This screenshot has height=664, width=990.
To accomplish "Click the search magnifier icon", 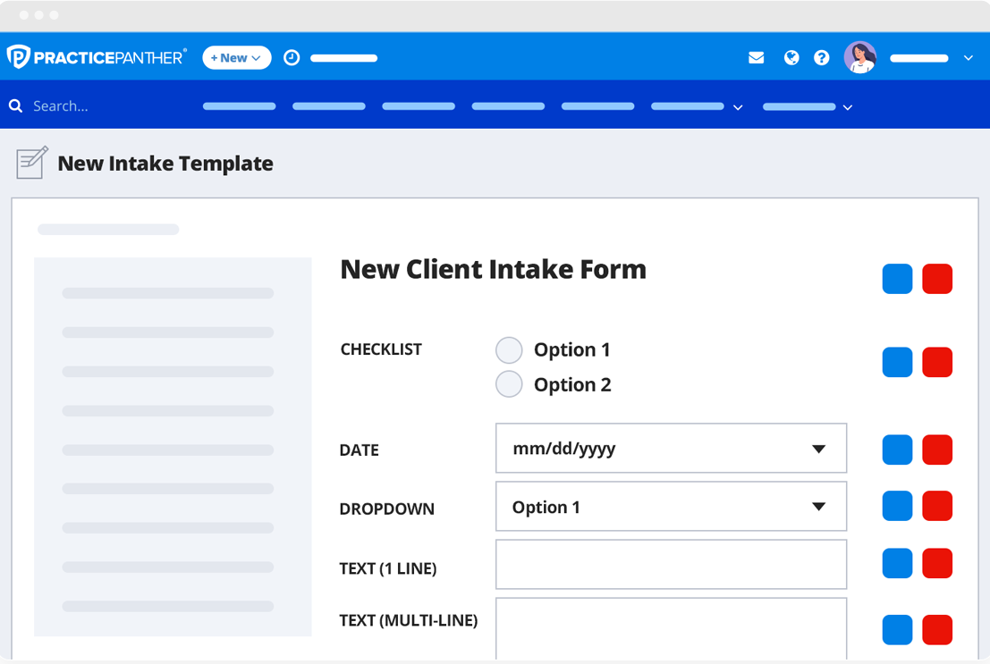I will [16, 106].
